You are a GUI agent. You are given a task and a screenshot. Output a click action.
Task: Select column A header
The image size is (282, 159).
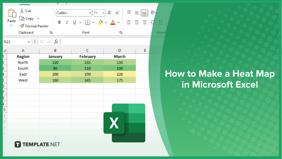[23, 50]
